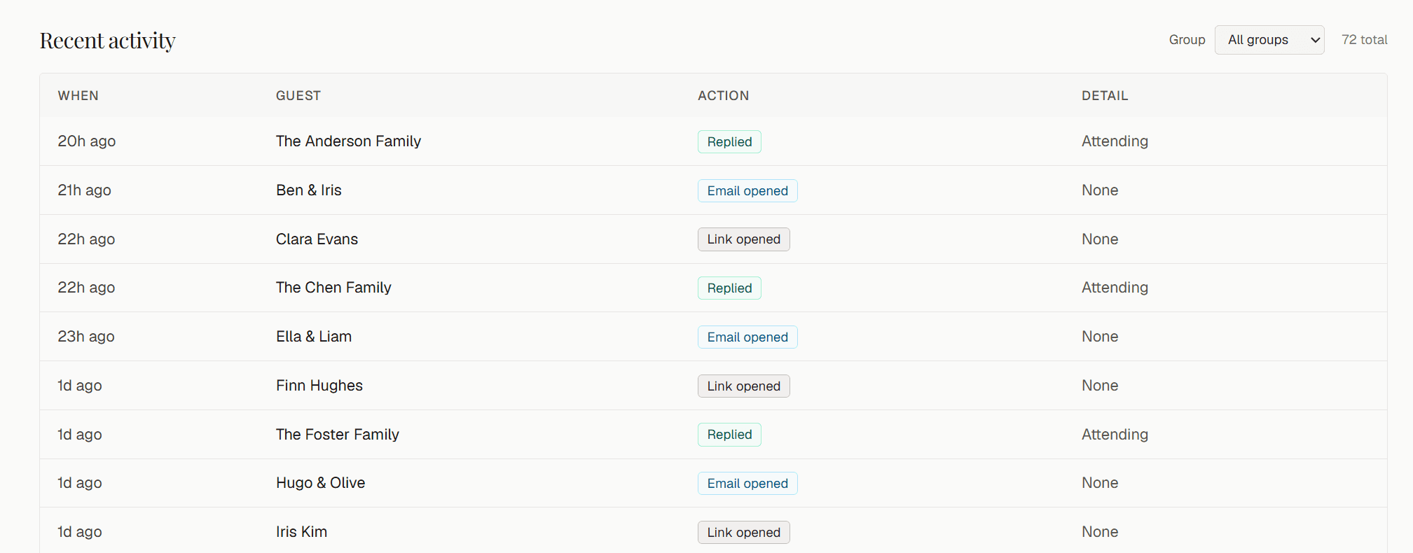
Task: Click Replied badge for The Foster Family
Action: tap(729, 435)
